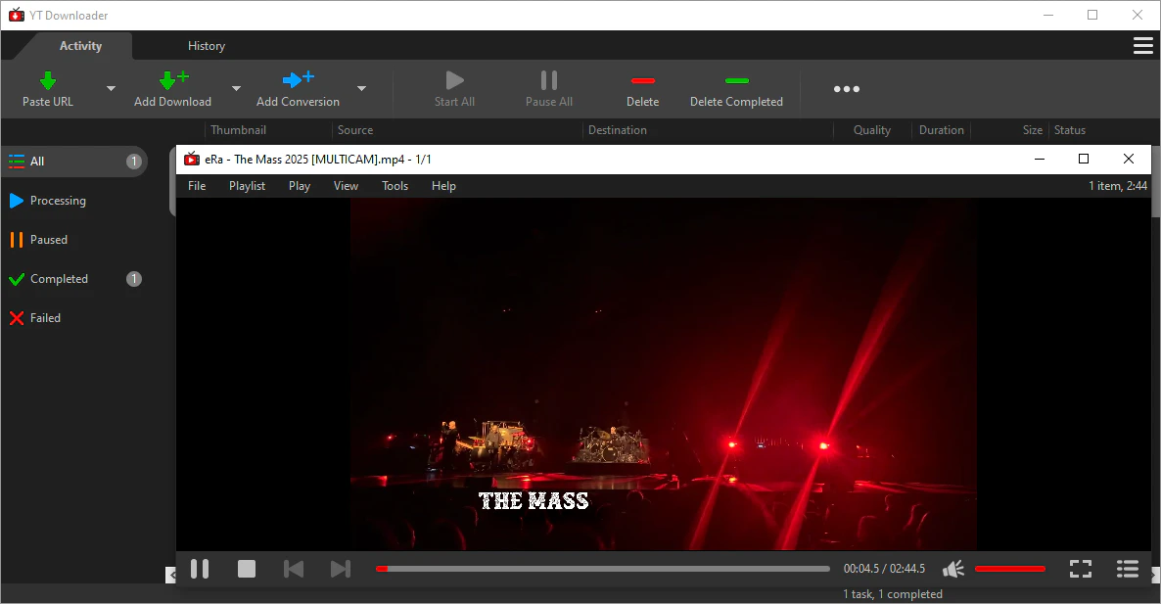Click the video display area

[664, 374]
